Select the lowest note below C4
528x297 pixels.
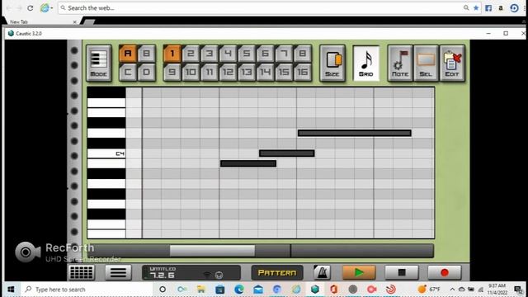coord(248,163)
